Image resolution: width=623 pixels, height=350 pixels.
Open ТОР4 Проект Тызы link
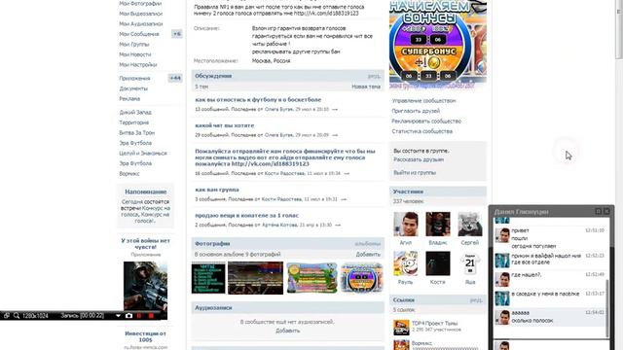435,324
